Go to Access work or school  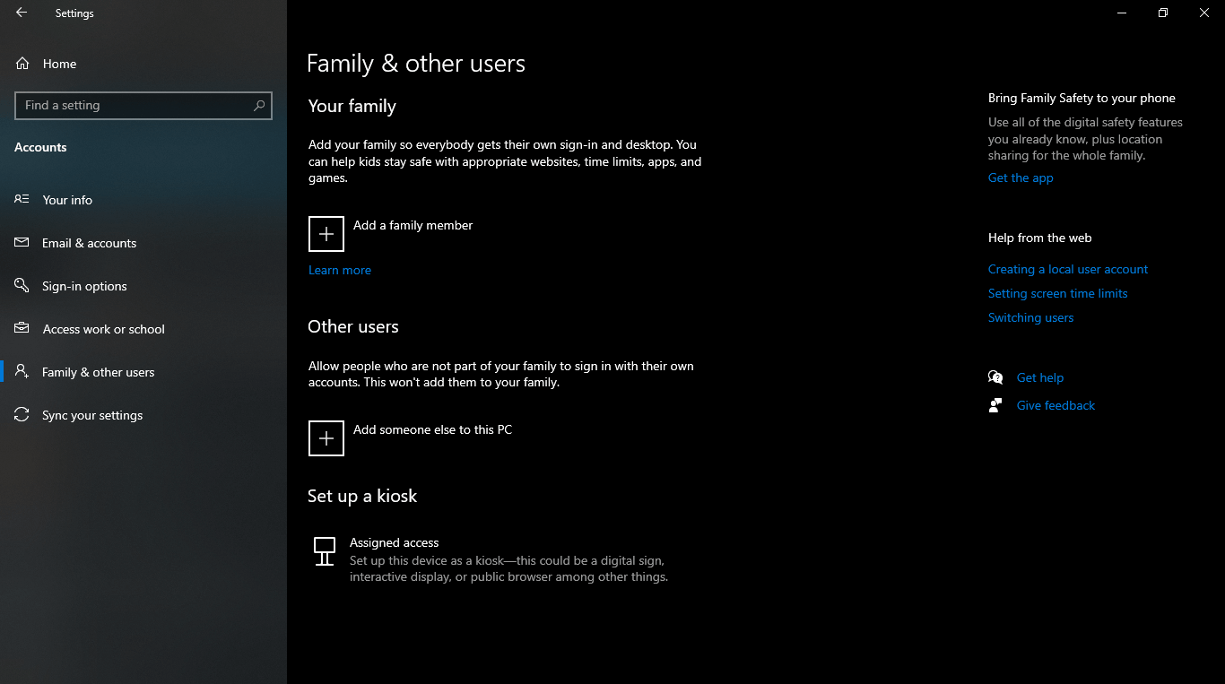pyautogui.click(x=103, y=329)
